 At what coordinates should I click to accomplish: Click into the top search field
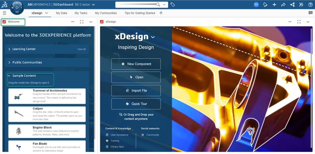point(136,5)
